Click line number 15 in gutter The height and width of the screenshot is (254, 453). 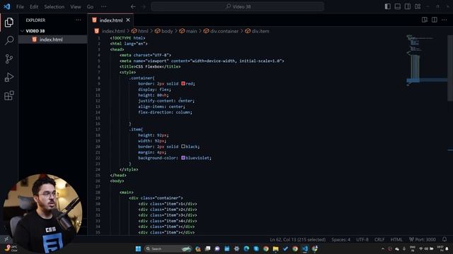(x=98, y=118)
